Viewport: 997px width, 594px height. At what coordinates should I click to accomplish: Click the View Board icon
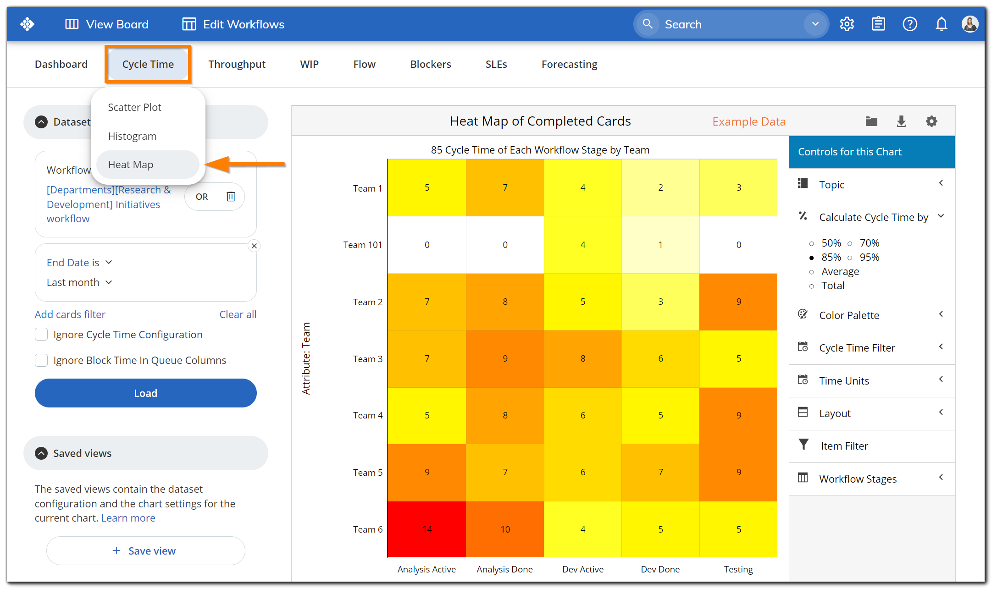[72, 24]
